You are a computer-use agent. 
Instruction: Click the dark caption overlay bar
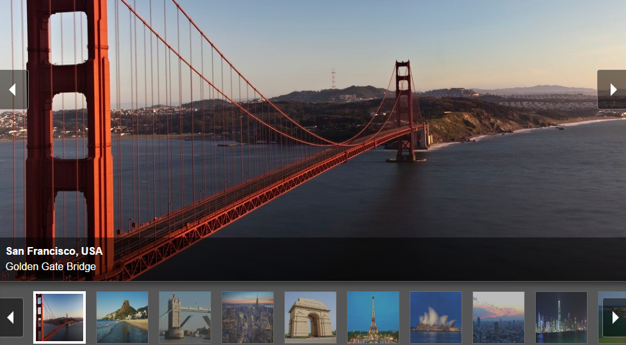(x=313, y=259)
